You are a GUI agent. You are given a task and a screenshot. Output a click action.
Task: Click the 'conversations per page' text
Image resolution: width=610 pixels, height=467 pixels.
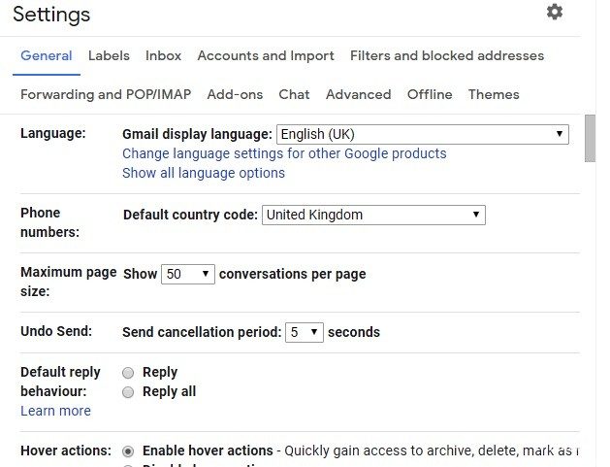(x=293, y=274)
